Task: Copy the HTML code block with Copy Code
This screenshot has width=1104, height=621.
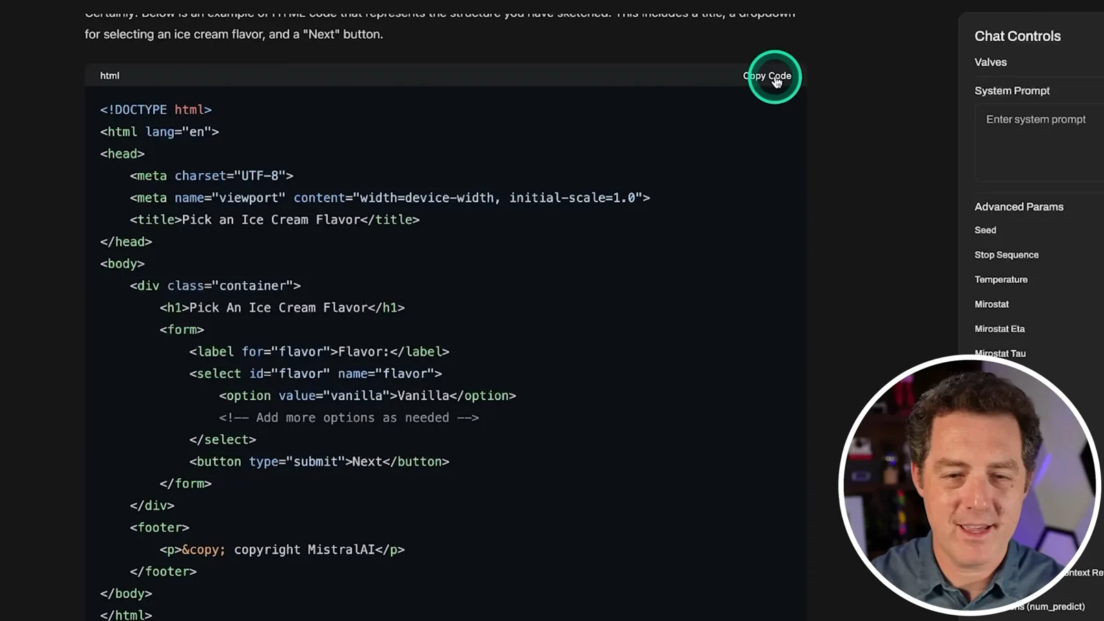Action: 767,76
